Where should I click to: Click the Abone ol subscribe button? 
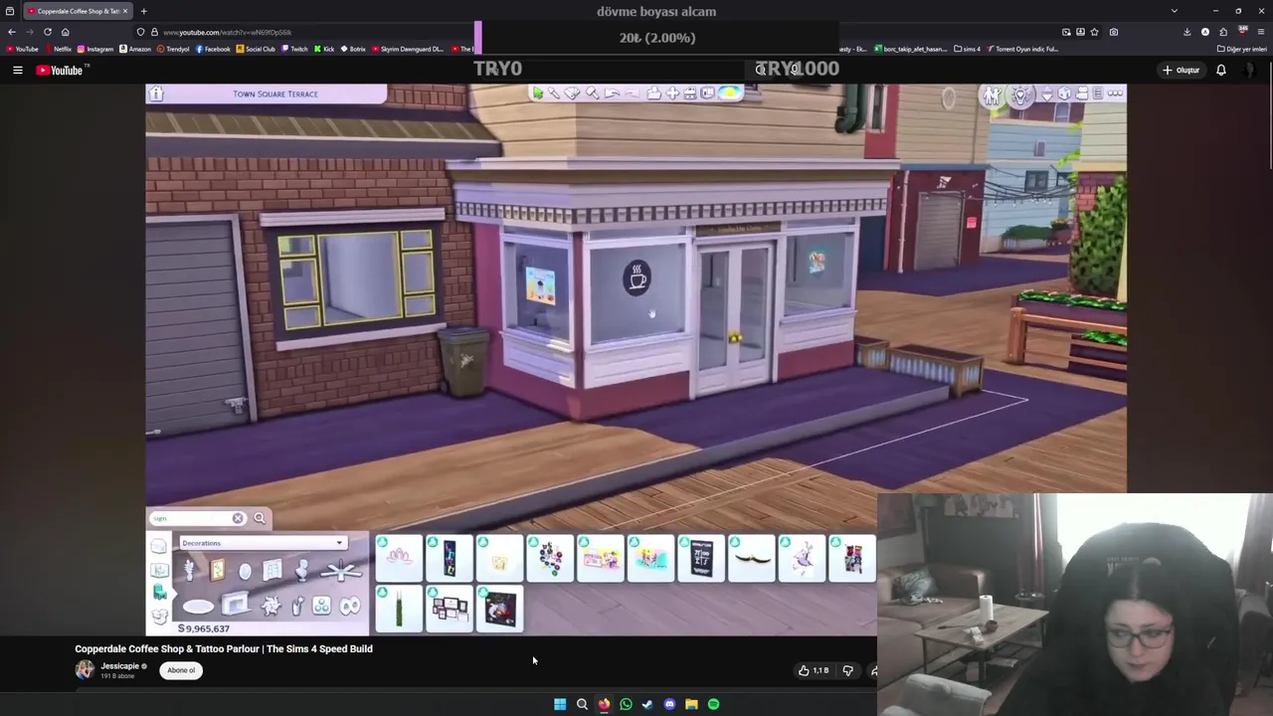click(181, 670)
